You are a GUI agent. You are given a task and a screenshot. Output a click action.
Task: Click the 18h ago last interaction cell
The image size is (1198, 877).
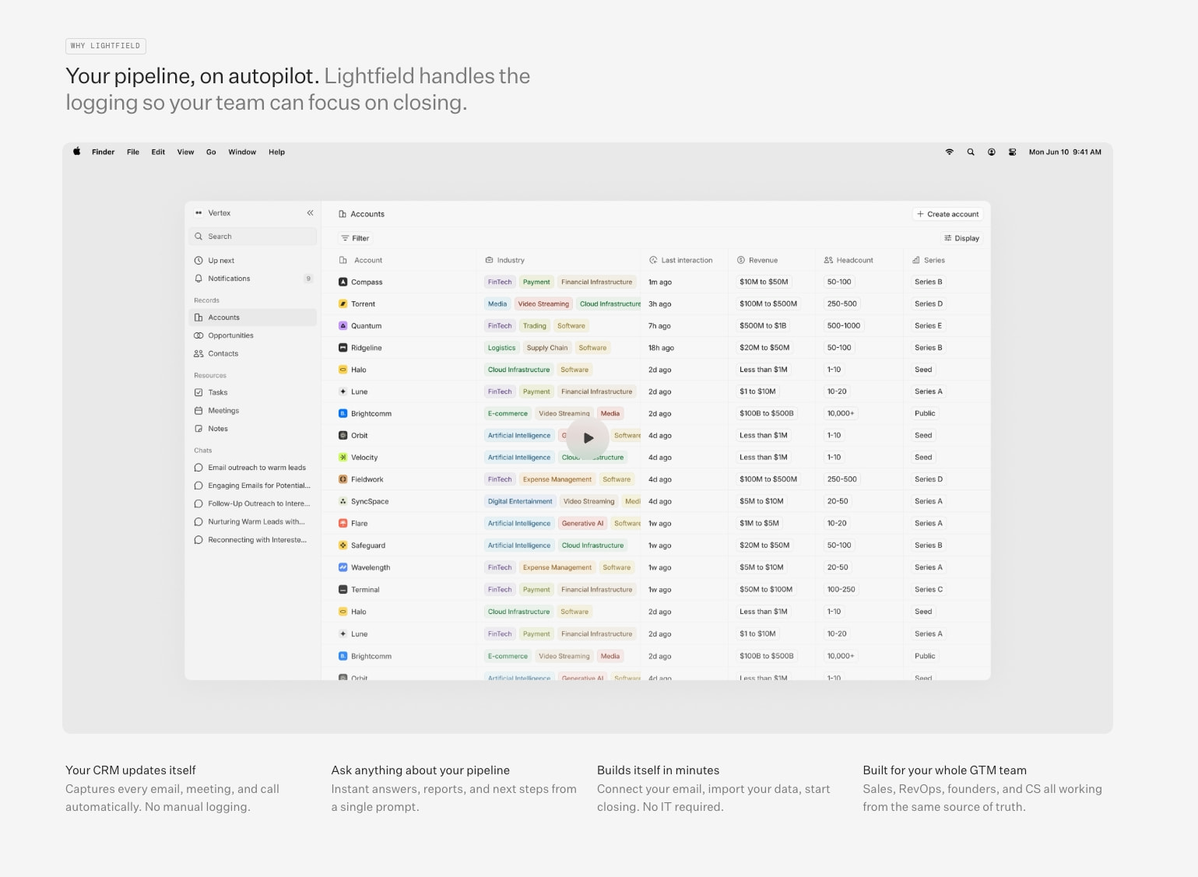662,348
